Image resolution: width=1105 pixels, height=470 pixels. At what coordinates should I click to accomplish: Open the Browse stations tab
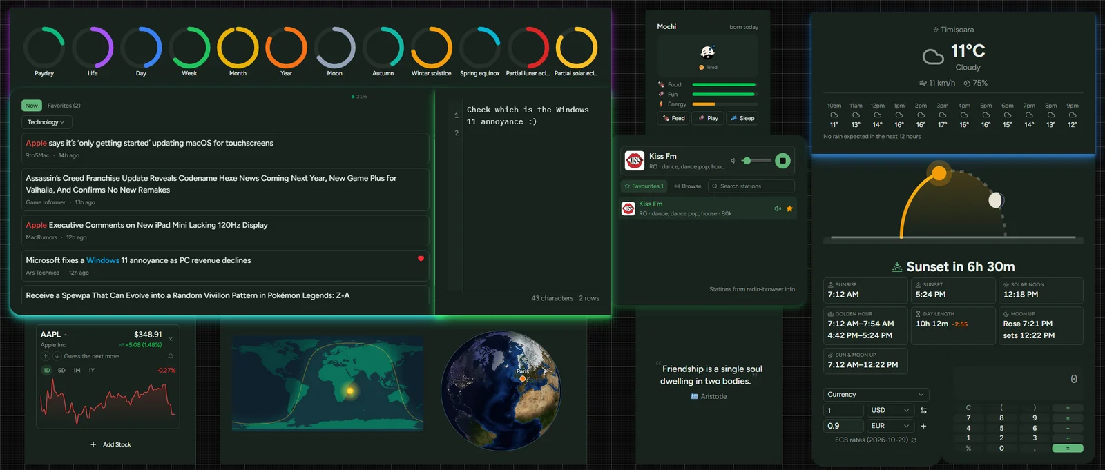(688, 186)
